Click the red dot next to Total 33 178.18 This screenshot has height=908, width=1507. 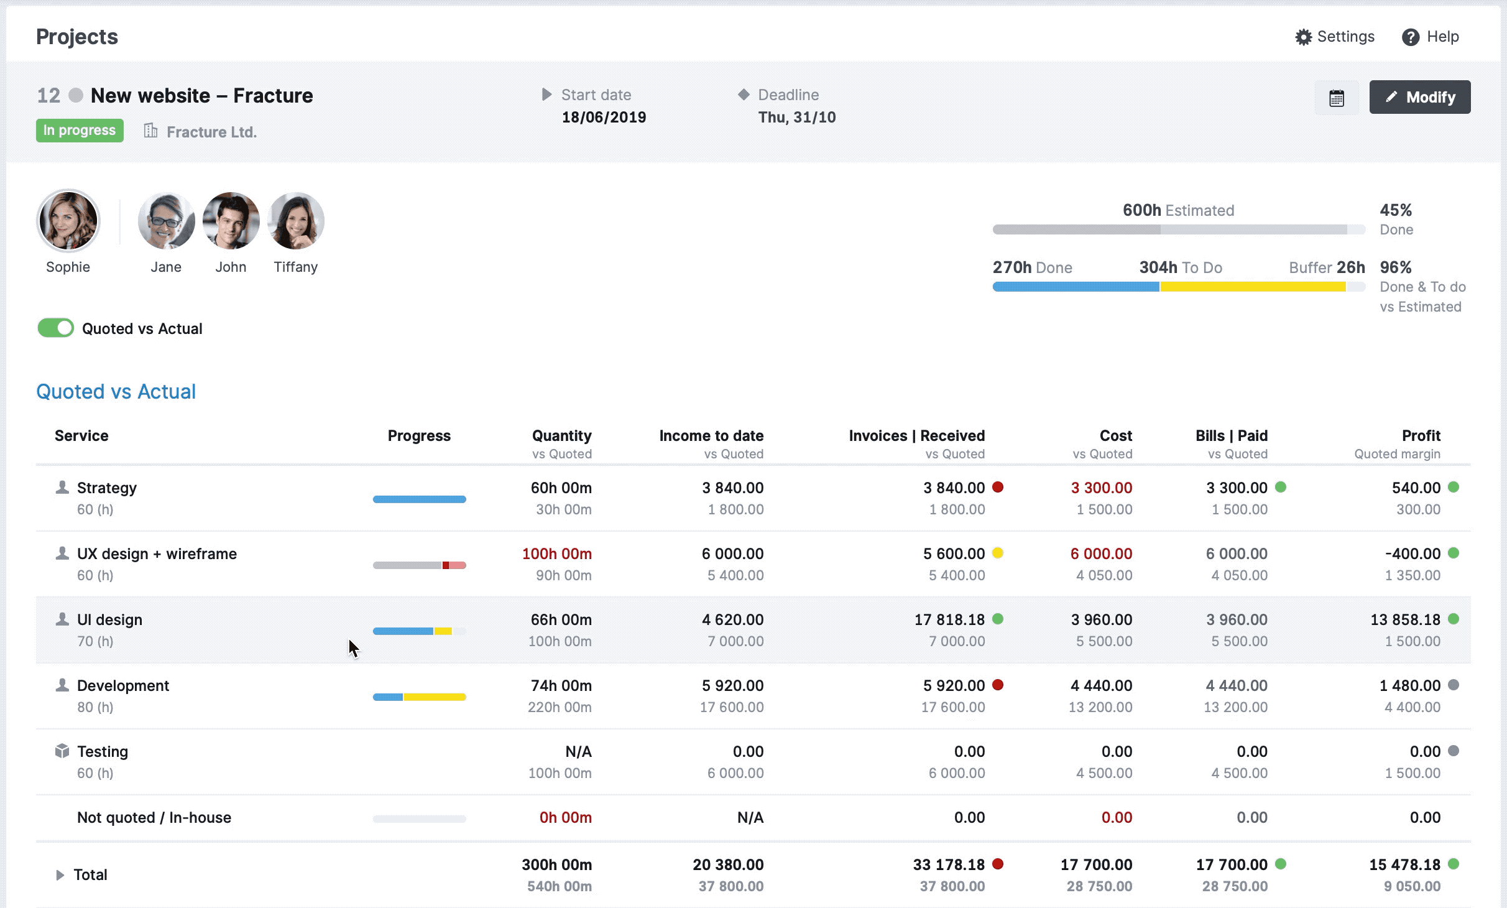click(998, 864)
